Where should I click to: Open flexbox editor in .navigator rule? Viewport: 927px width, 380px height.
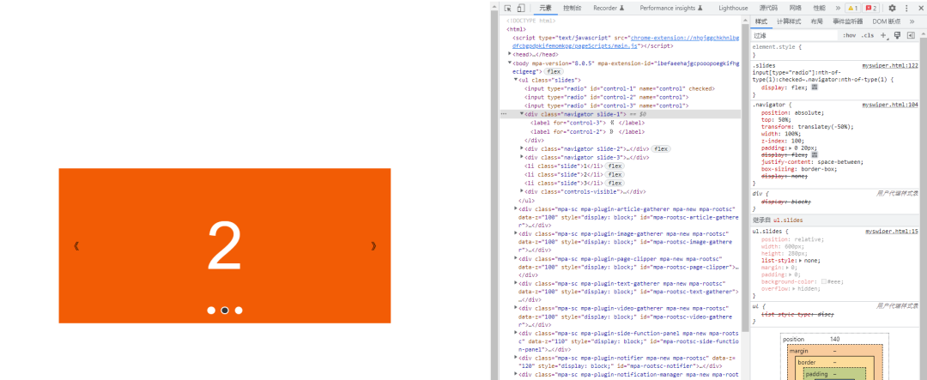[x=814, y=154]
